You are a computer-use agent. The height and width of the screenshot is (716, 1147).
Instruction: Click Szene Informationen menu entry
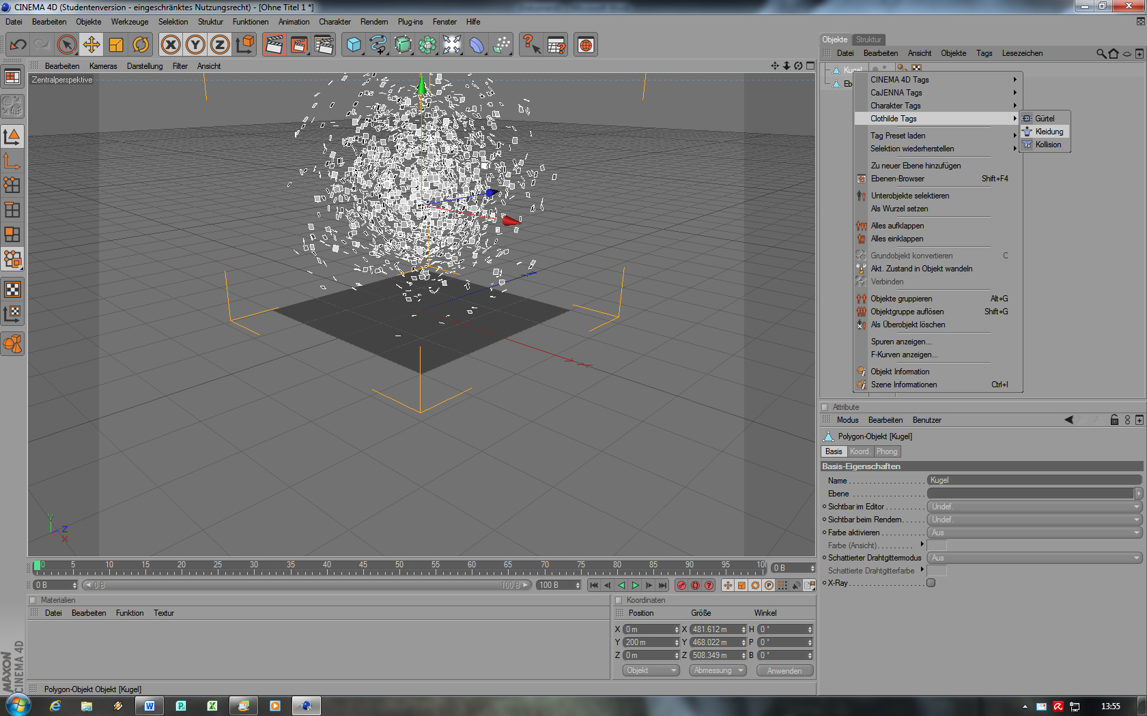(938, 385)
